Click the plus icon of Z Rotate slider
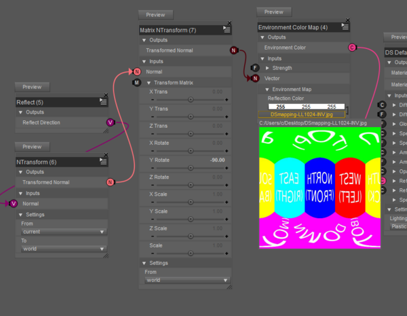 coord(227,185)
